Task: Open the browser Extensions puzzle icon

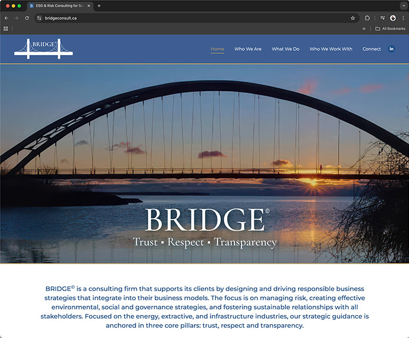Action: pyautogui.click(x=367, y=18)
